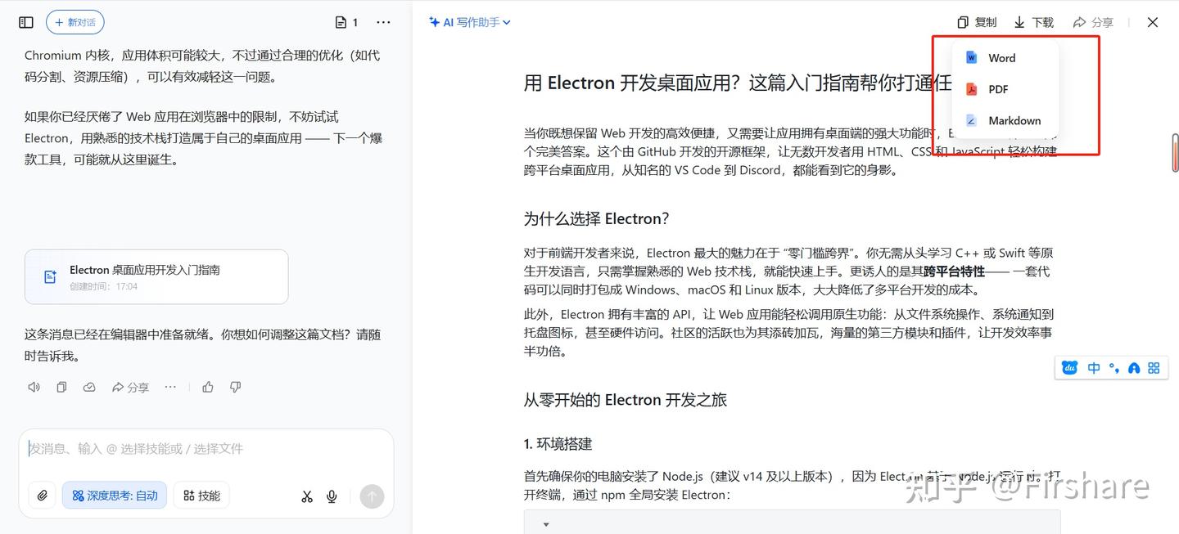Open the 下载 download menu
Screen dimensions: 1179x534
(x=1034, y=23)
